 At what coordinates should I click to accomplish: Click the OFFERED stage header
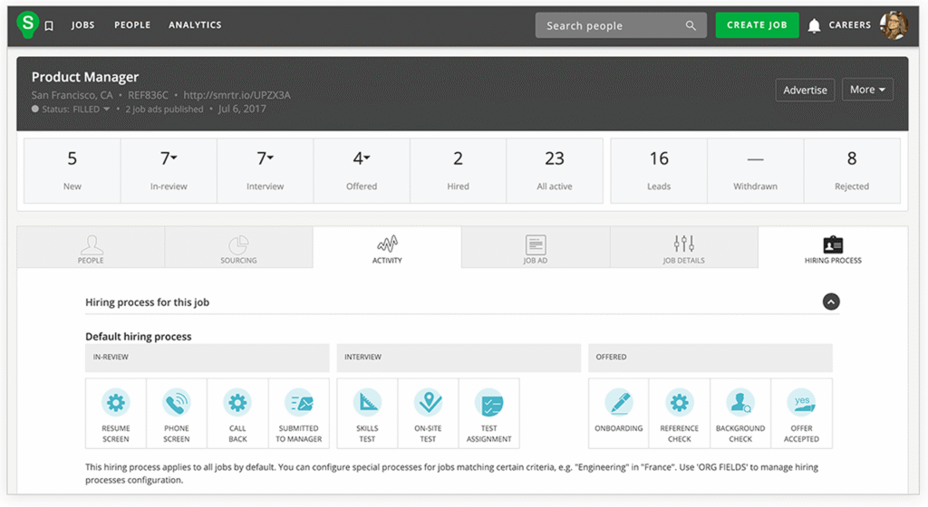pos(710,358)
